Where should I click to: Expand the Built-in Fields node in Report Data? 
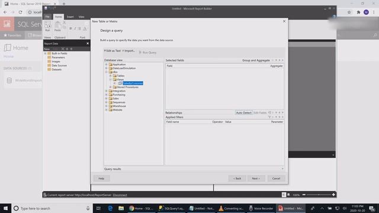[x=45, y=53]
